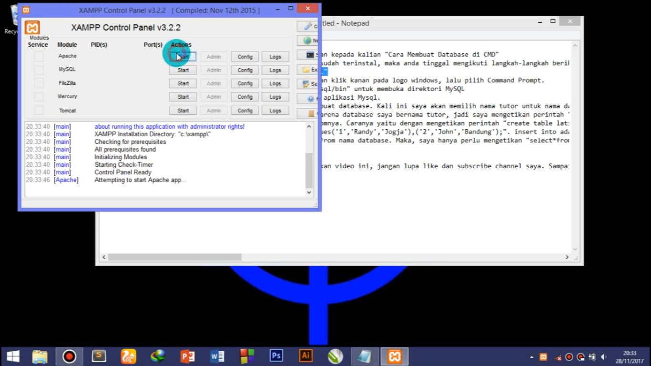Show hidden system tray icons
This screenshot has height=366, width=651.
point(532,357)
